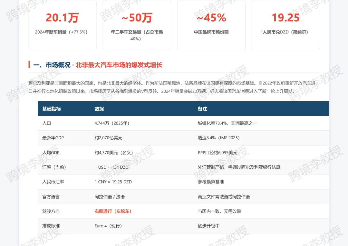Select the 驾驶方向 row label
The image size is (348, 246).
coord(51,211)
